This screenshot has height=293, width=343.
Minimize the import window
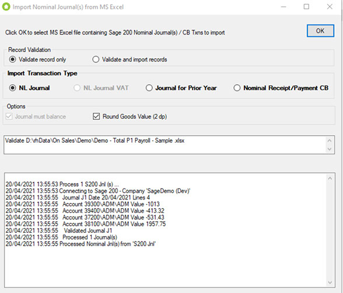[x=283, y=7]
